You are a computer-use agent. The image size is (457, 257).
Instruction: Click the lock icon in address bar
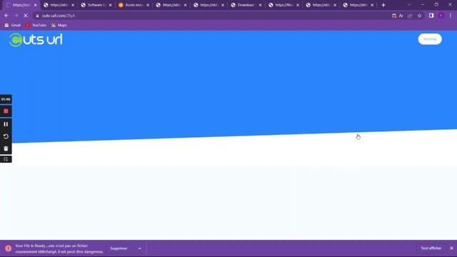pos(37,16)
